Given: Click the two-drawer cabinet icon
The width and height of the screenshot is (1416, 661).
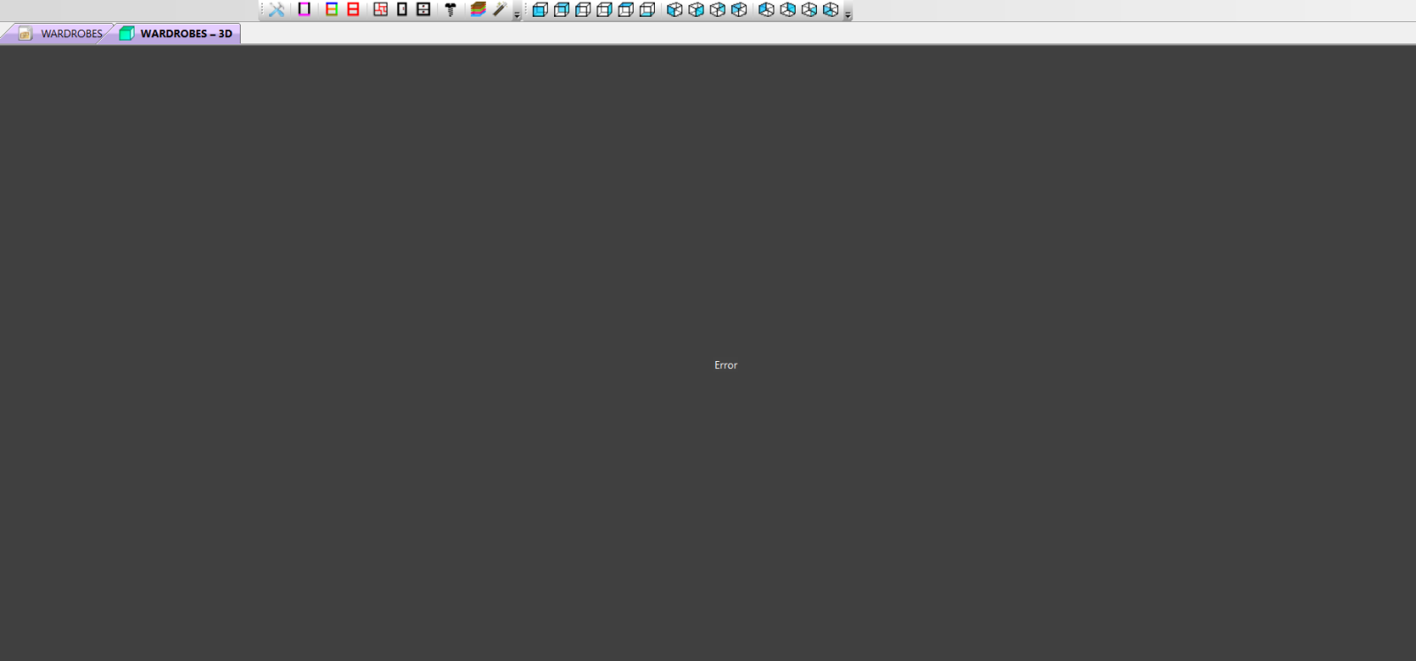Looking at the screenshot, I should point(423,10).
